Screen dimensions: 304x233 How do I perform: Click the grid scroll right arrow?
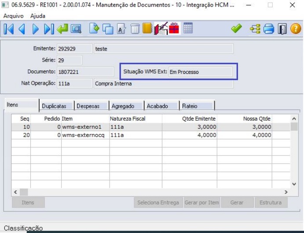pyautogui.click(x=286, y=192)
